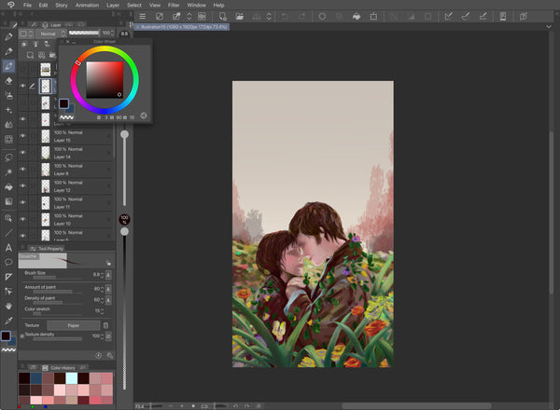The width and height of the screenshot is (560, 410).
Task: Click the trash icon next to Texture
Action: [105, 325]
